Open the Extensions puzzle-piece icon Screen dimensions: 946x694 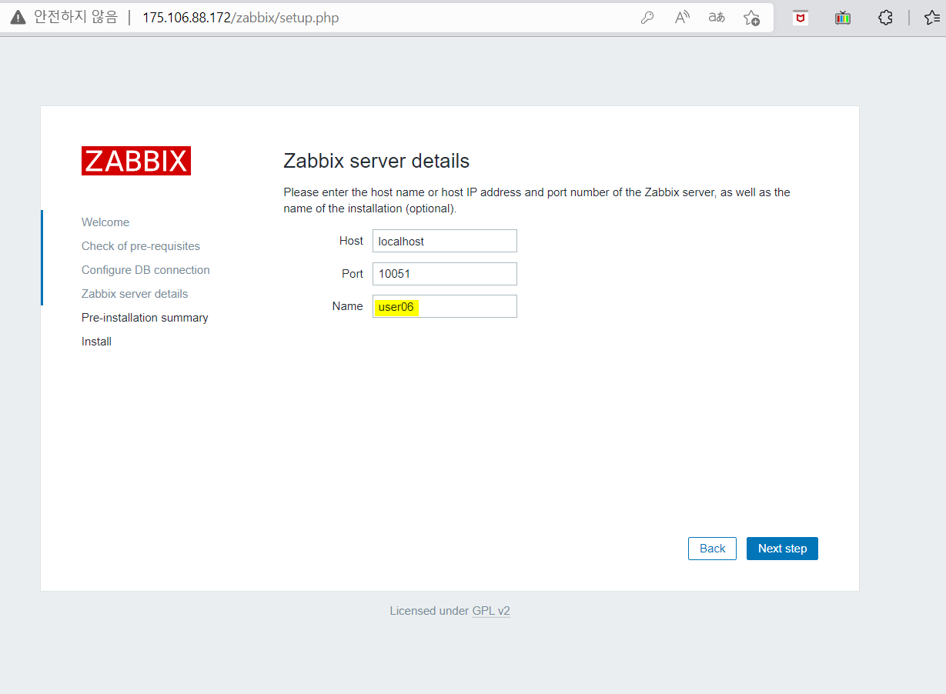point(885,17)
